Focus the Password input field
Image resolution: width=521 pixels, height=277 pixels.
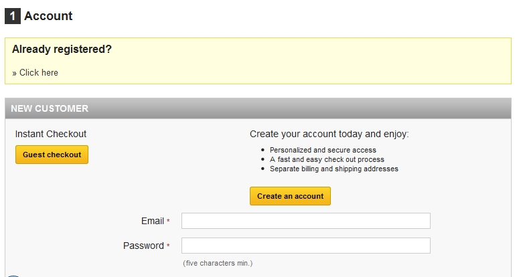pyautogui.click(x=305, y=246)
